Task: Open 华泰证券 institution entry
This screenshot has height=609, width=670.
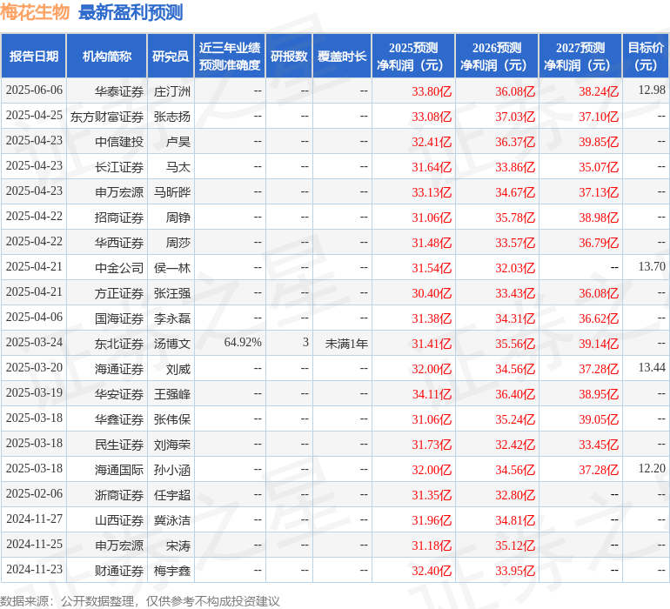Action: tap(119, 90)
